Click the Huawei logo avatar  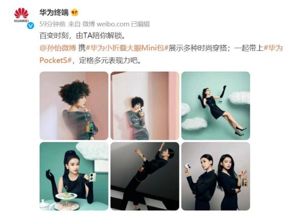(x=21, y=16)
